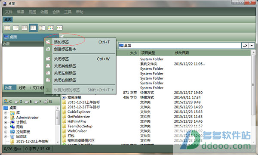The height and width of the screenshot is (155, 258).
Task: Click the HitFilm4Pro folder icon
Action: (x=64, y=121)
